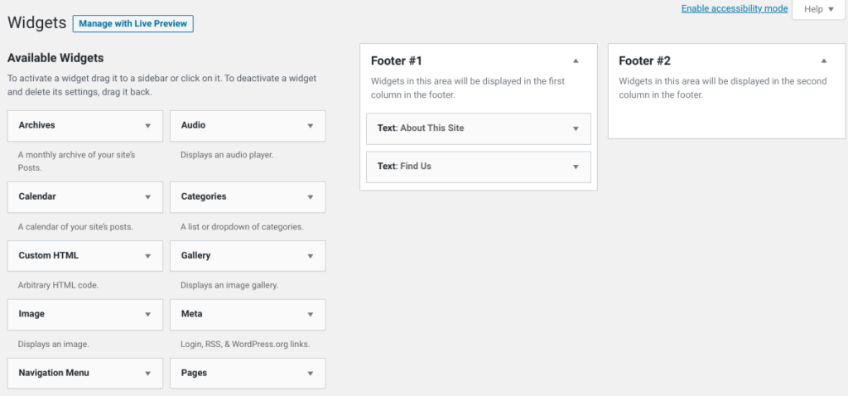Open the Custom HTML widget arrow
The width and height of the screenshot is (848, 396).
(x=147, y=256)
